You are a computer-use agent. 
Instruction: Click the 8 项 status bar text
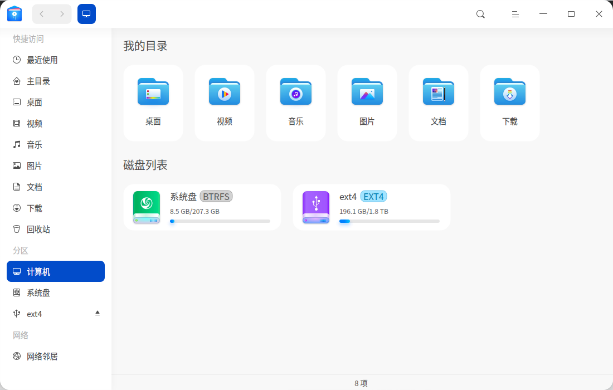(x=361, y=383)
